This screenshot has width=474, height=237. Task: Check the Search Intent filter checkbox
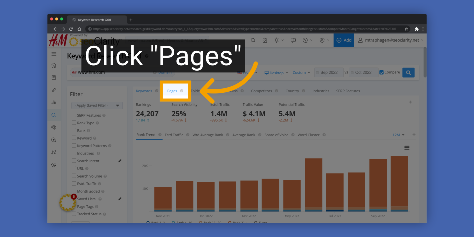(74, 161)
